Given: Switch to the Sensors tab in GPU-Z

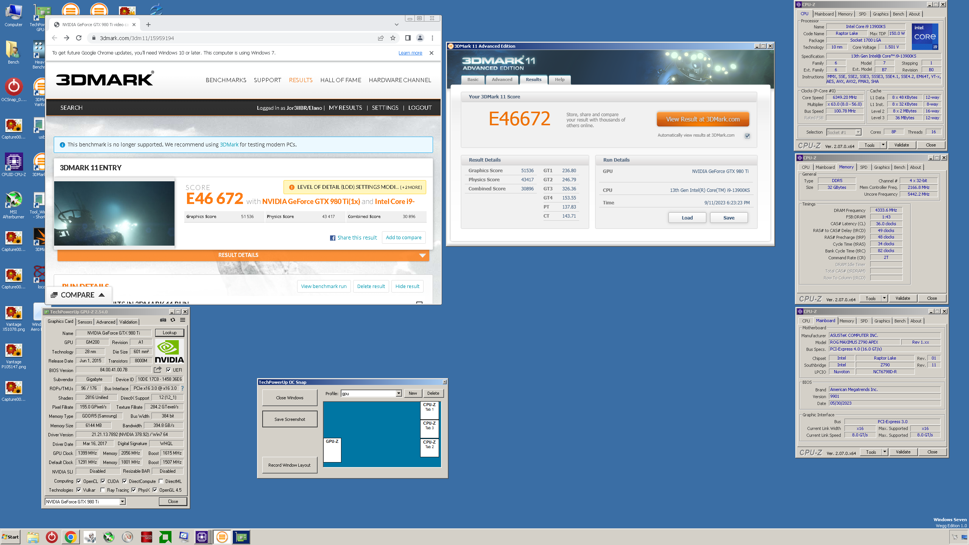Looking at the screenshot, I should pos(85,322).
